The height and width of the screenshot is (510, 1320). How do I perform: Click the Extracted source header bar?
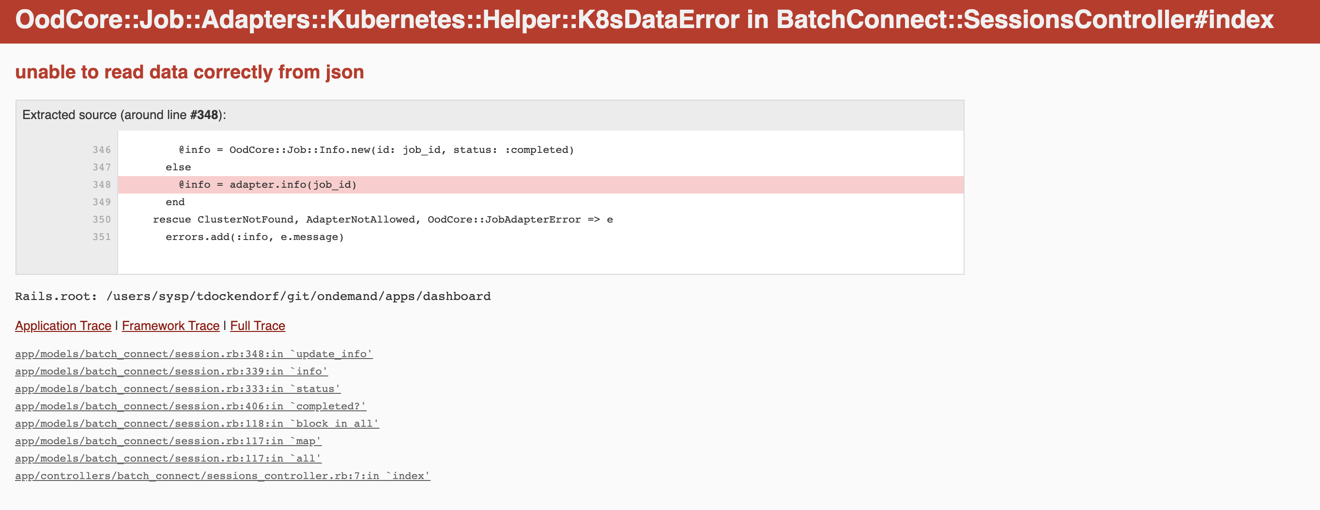(x=123, y=115)
